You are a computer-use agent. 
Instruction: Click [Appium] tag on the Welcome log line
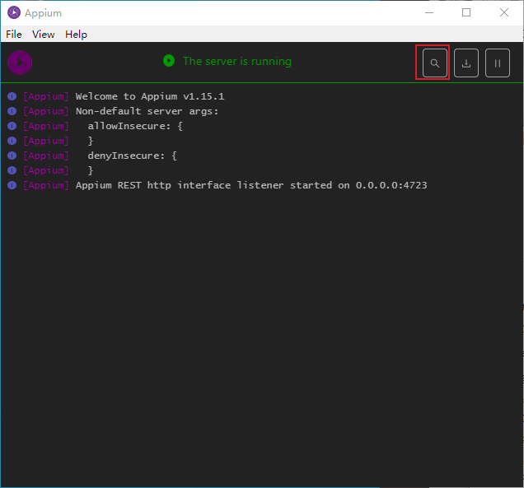click(46, 96)
